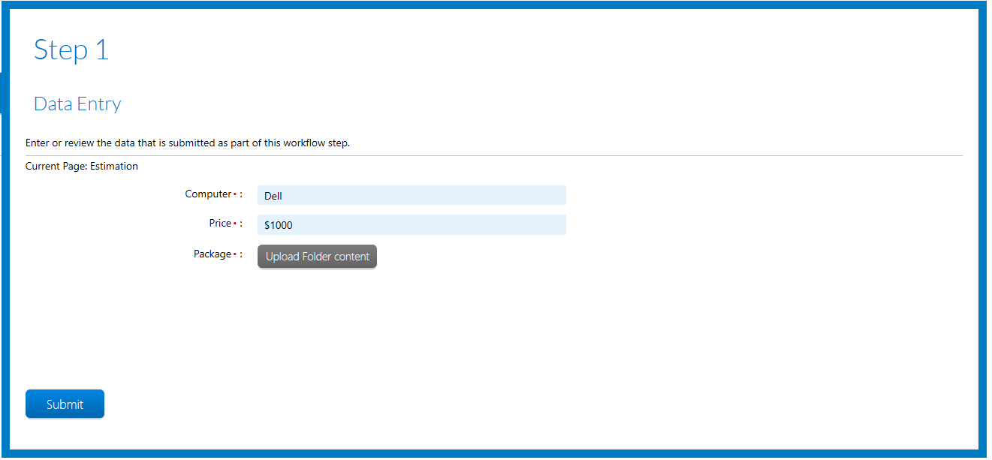Click the Current Page label text
Viewport: 992px width, 460px height.
56,167
